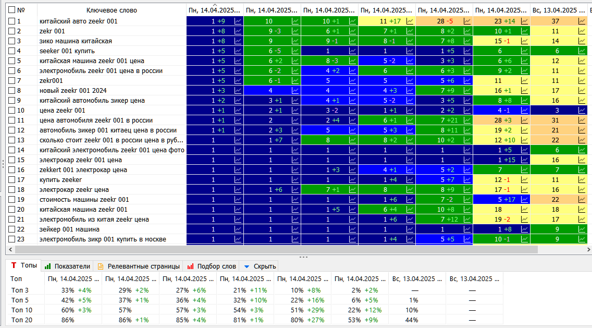Click chart icon beside '16 +1' in row 8
The width and height of the screenshot is (592, 328).
tap(525, 91)
